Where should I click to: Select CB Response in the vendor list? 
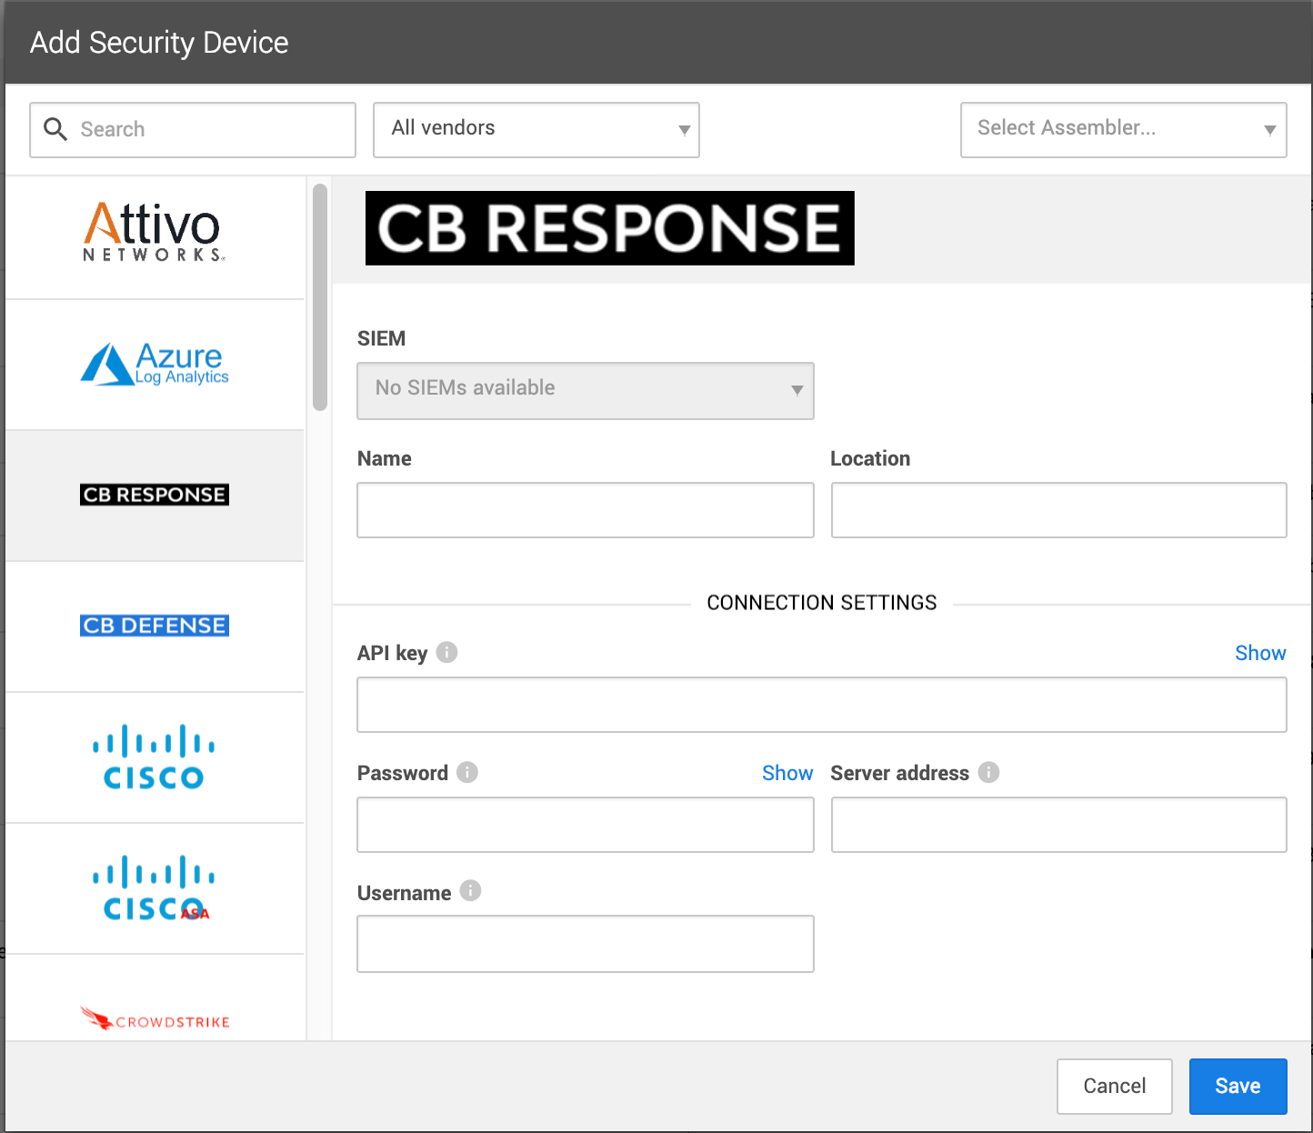coord(155,495)
